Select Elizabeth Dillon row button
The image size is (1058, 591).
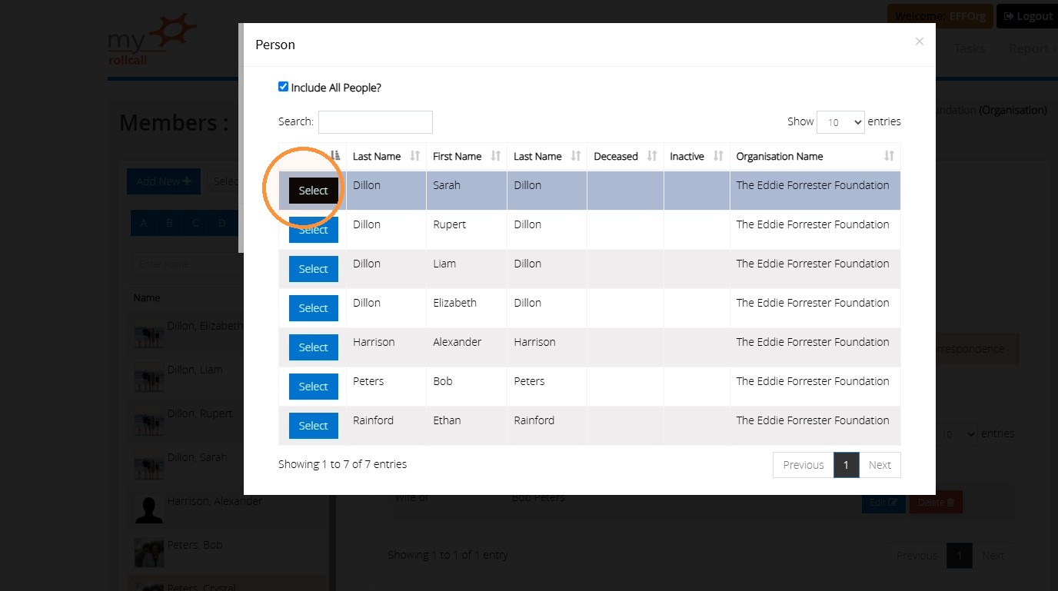(314, 308)
